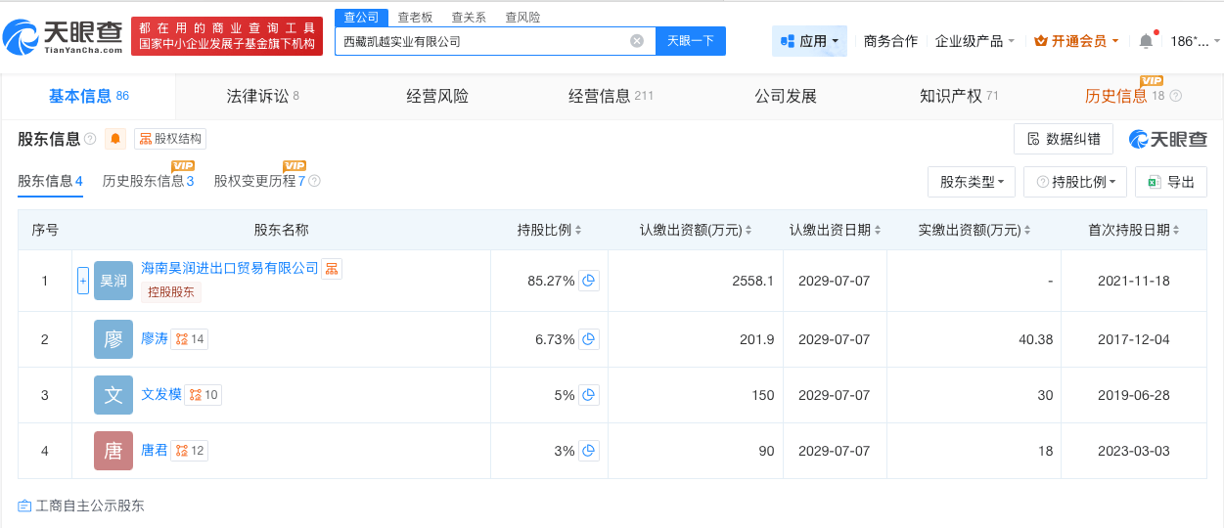Select the 查老板 search mode tab
The height and width of the screenshot is (528, 1224).
[415, 17]
